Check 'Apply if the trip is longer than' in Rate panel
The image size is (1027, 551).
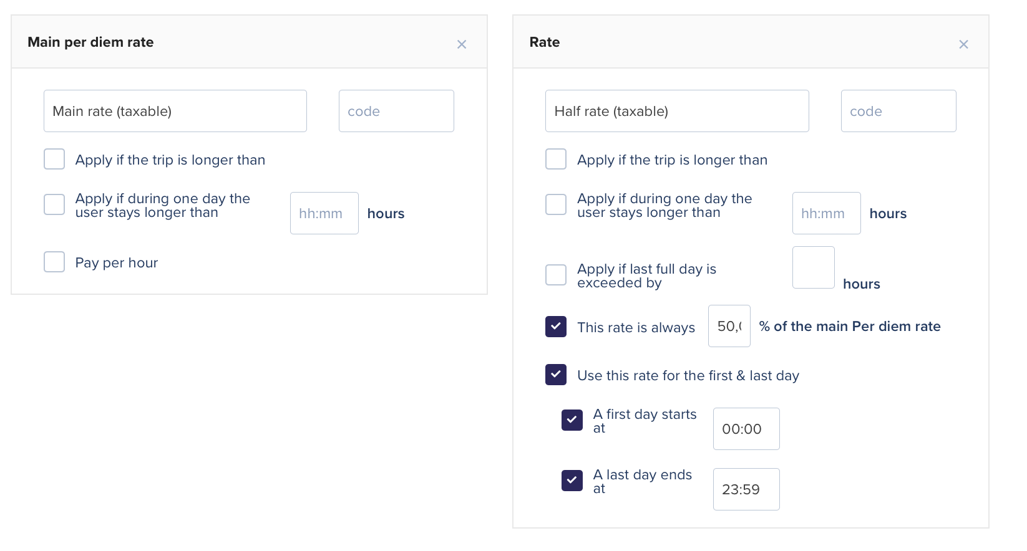(x=556, y=159)
